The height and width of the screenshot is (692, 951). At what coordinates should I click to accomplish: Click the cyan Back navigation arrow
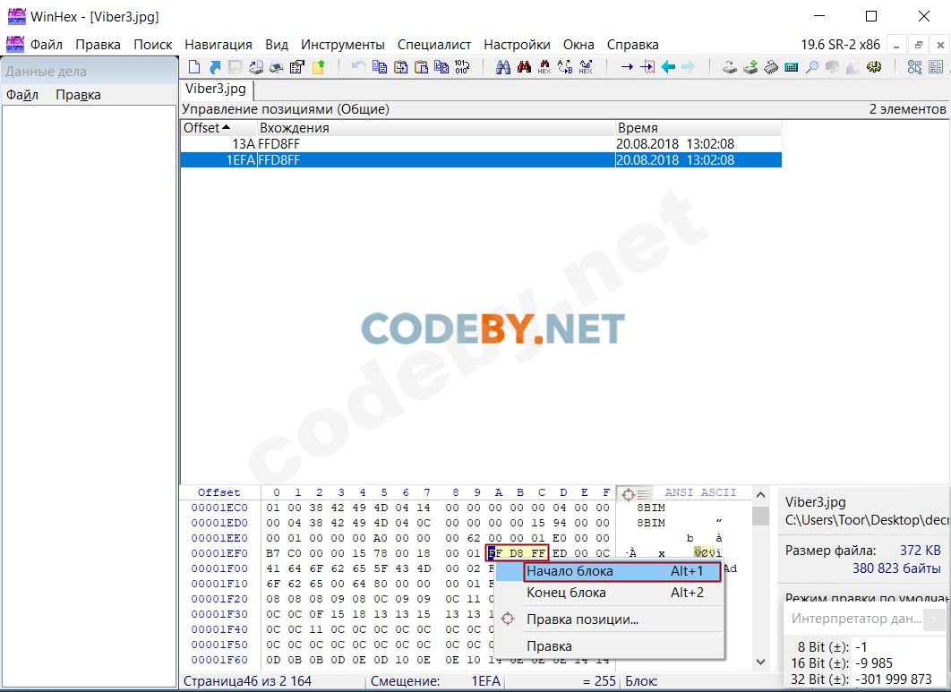(668, 67)
